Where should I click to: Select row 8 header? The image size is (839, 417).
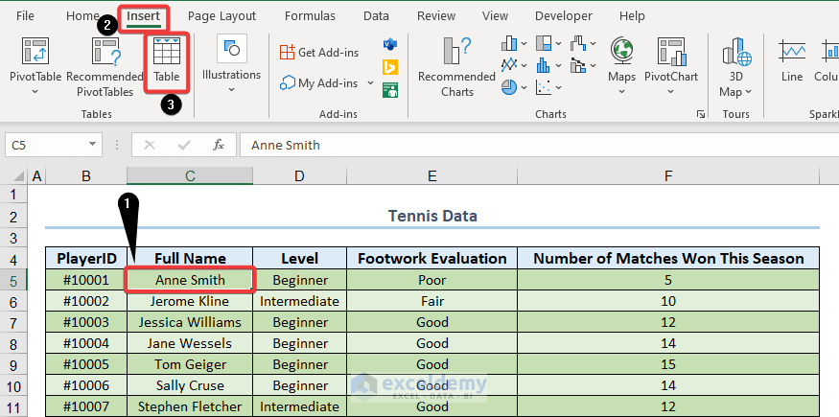pyautogui.click(x=13, y=344)
